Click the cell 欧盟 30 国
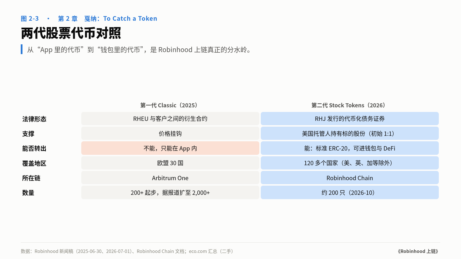This screenshot has width=461, height=259. pyautogui.click(x=170, y=163)
